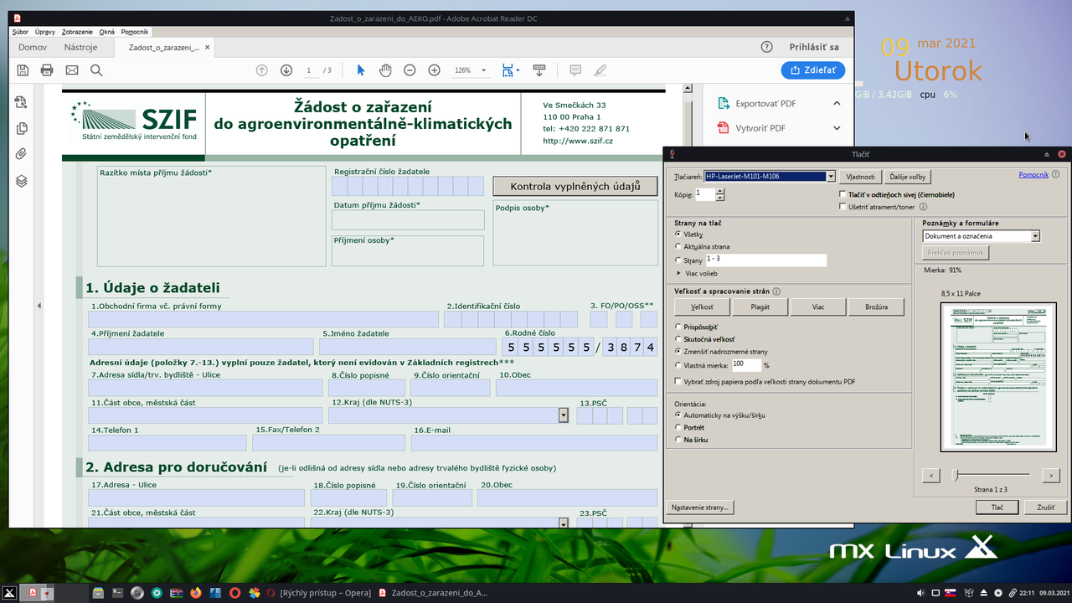Click Zrušiť to cancel printing
Viewport: 1072px width, 603px height.
point(1046,508)
